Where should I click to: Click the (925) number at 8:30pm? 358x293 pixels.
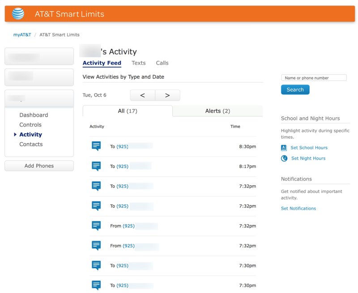coord(122,147)
